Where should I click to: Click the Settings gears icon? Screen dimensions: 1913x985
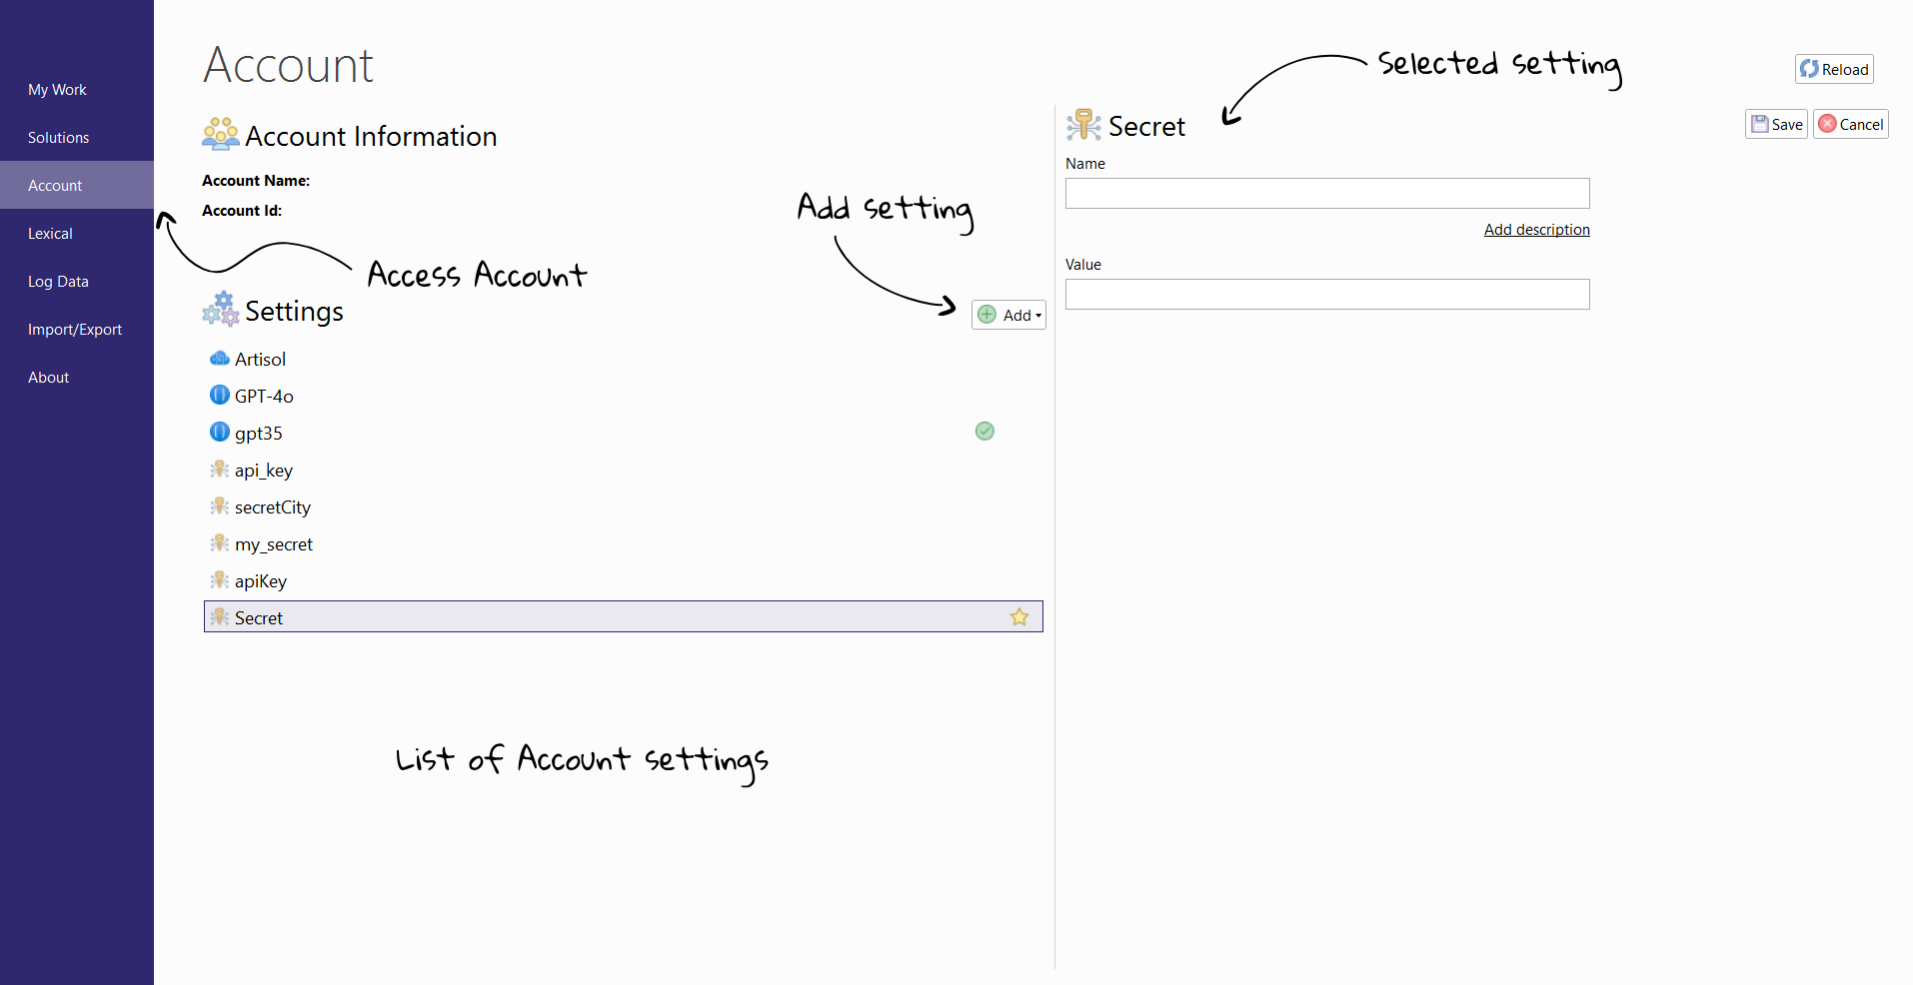coord(219,309)
